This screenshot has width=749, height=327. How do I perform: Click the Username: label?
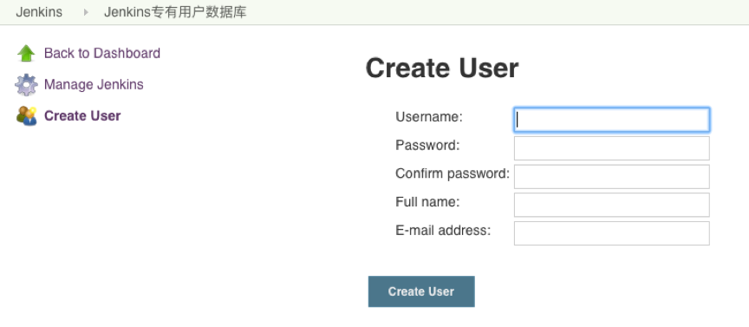point(429,116)
